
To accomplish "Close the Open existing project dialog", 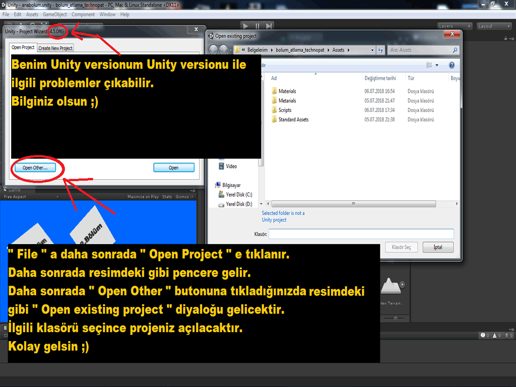I will coord(452,34).
